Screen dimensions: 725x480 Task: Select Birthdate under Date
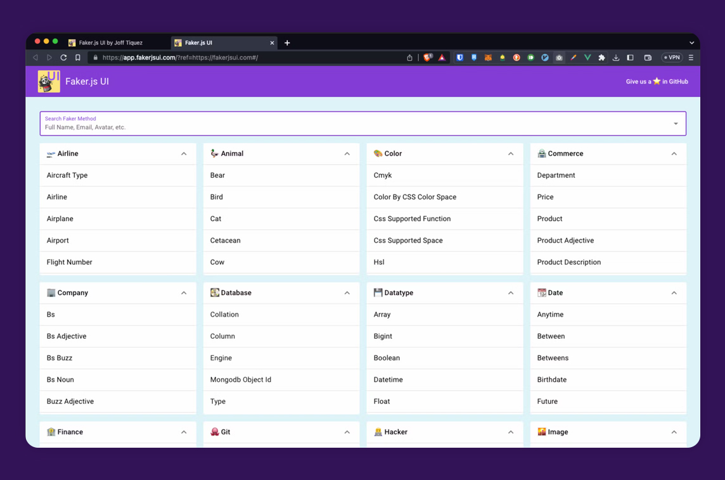(x=608, y=379)
